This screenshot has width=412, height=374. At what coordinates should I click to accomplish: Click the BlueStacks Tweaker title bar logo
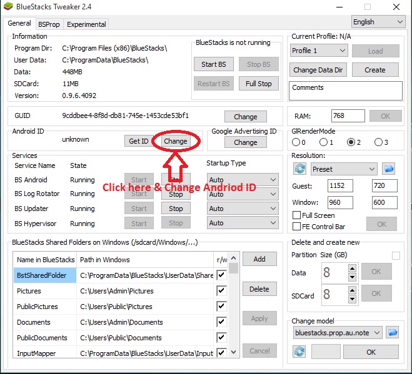click(x=8, y=6)
